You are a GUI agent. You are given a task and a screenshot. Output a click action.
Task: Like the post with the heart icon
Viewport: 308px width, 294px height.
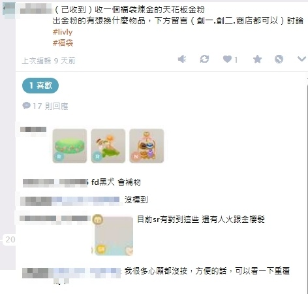[x=227, y=59]
